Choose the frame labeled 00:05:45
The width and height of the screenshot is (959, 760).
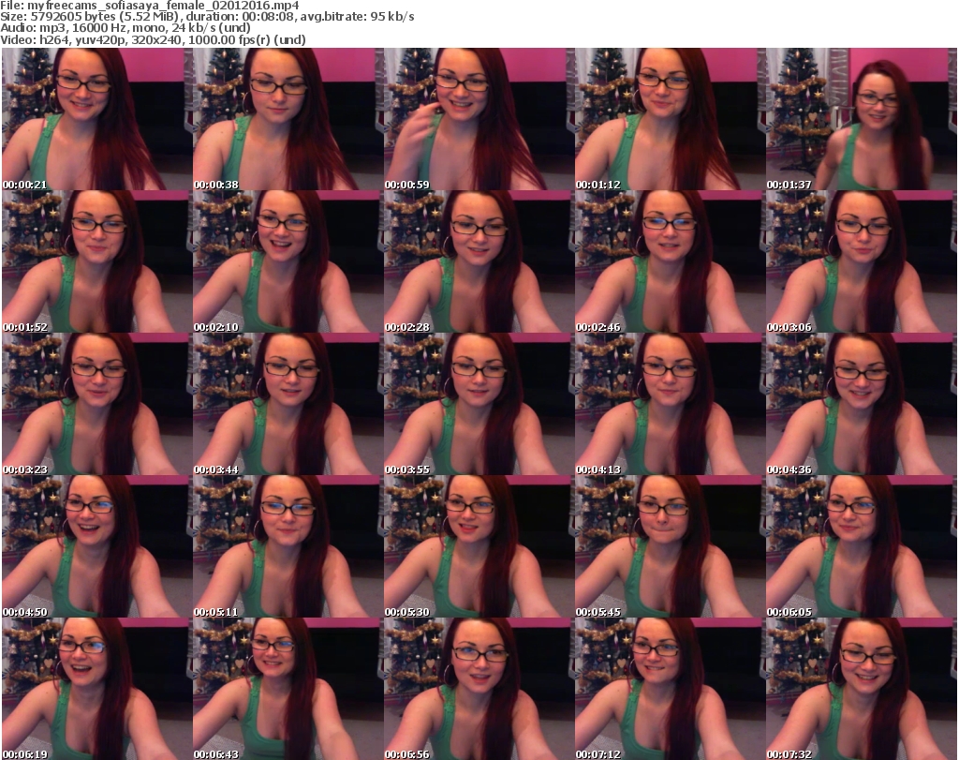670,546
